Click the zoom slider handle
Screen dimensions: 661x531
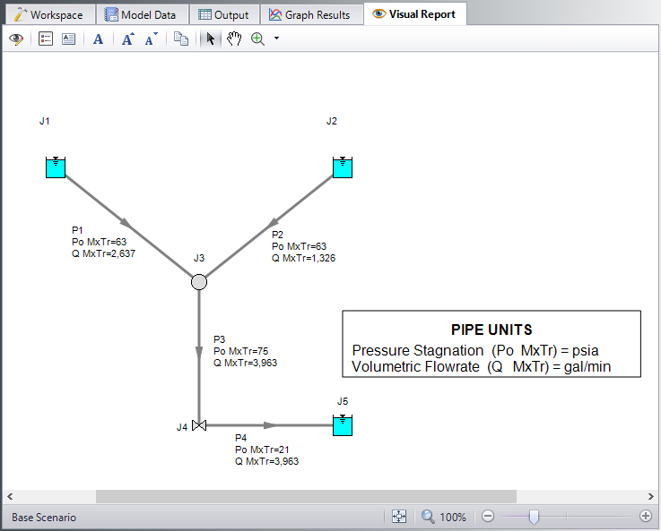tap(534, 517)
